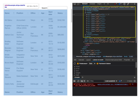The height and width of the screenshot is (97, 138).
Task: Expand the init event listener
Action: [75, 71]
